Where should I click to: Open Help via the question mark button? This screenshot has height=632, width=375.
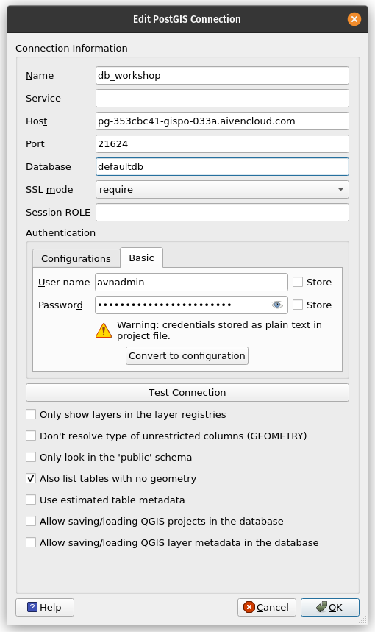click(45, 608)
